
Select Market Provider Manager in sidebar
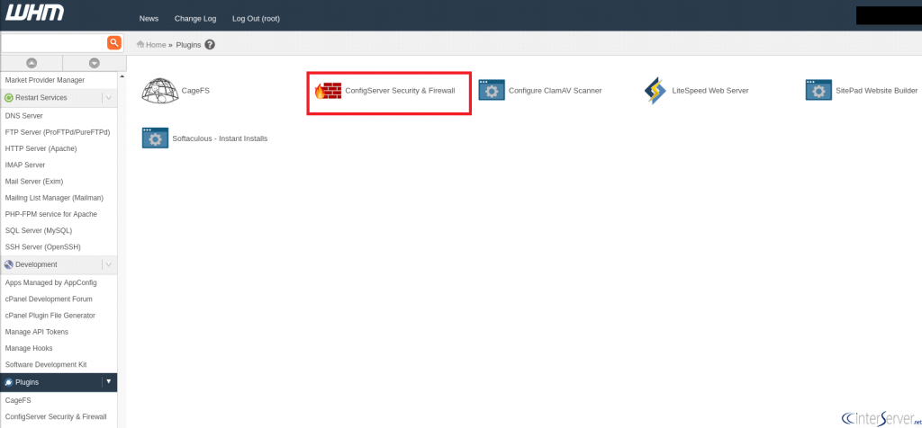coord(45,80)
